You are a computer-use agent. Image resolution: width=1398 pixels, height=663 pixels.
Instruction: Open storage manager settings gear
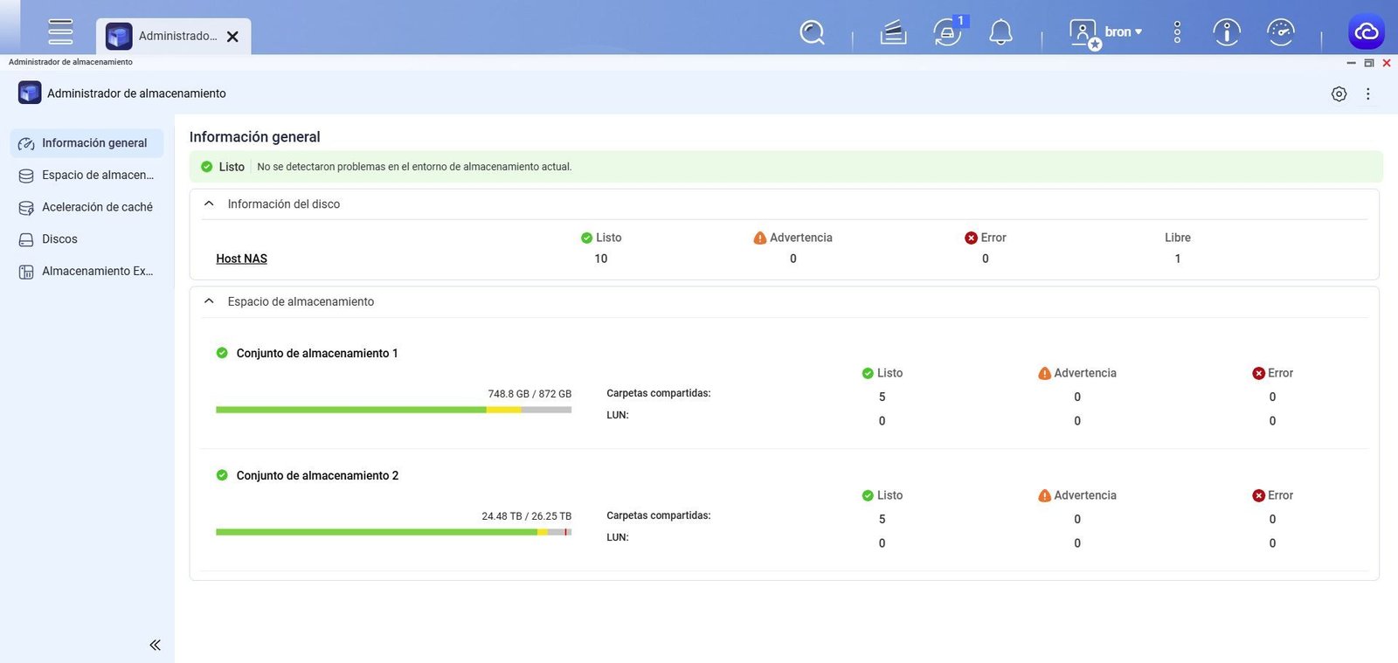[x=1339, y=93]
